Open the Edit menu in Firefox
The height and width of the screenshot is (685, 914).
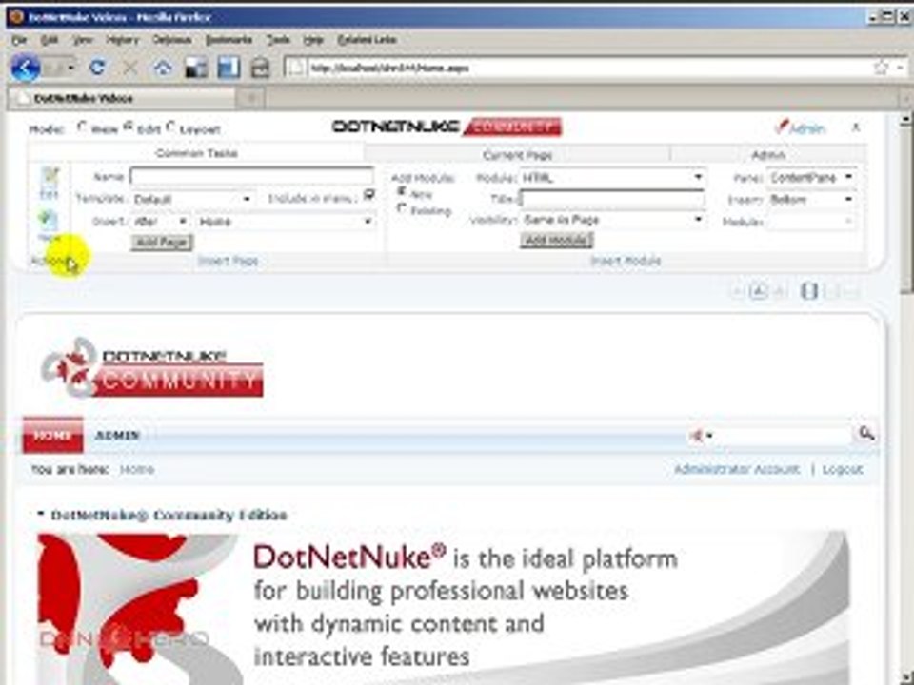pos(49,40)
